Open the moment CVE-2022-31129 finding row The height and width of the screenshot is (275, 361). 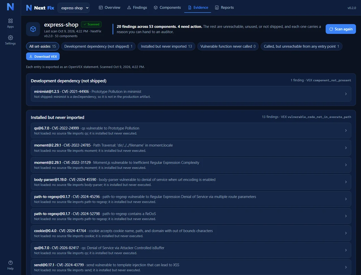pos(191,165)
